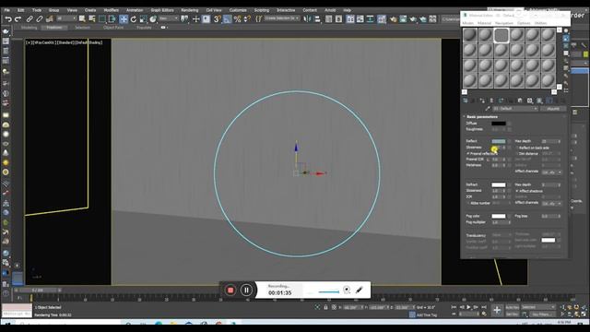The image size is (590, 332).
Task: Open reflection Affect channels dropdown
Action: [552, 172]
